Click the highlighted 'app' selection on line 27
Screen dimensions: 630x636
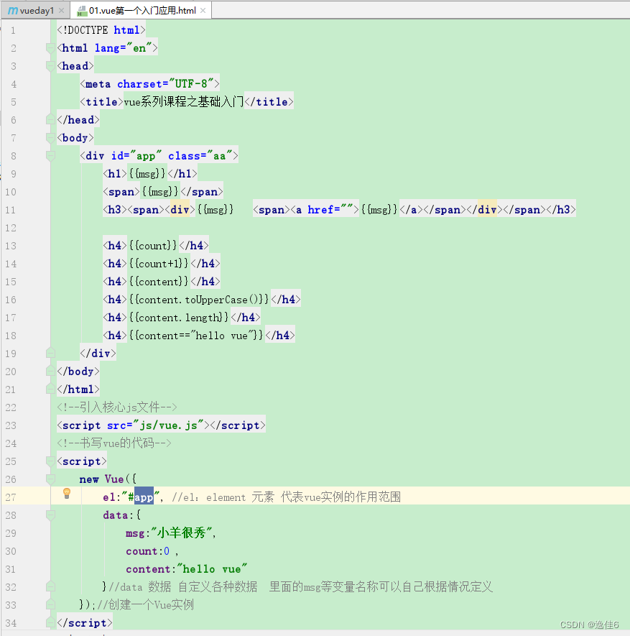point(144,497)
